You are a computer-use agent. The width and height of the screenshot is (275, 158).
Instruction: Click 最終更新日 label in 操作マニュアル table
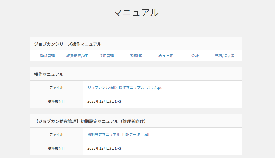tap(56, 101)
